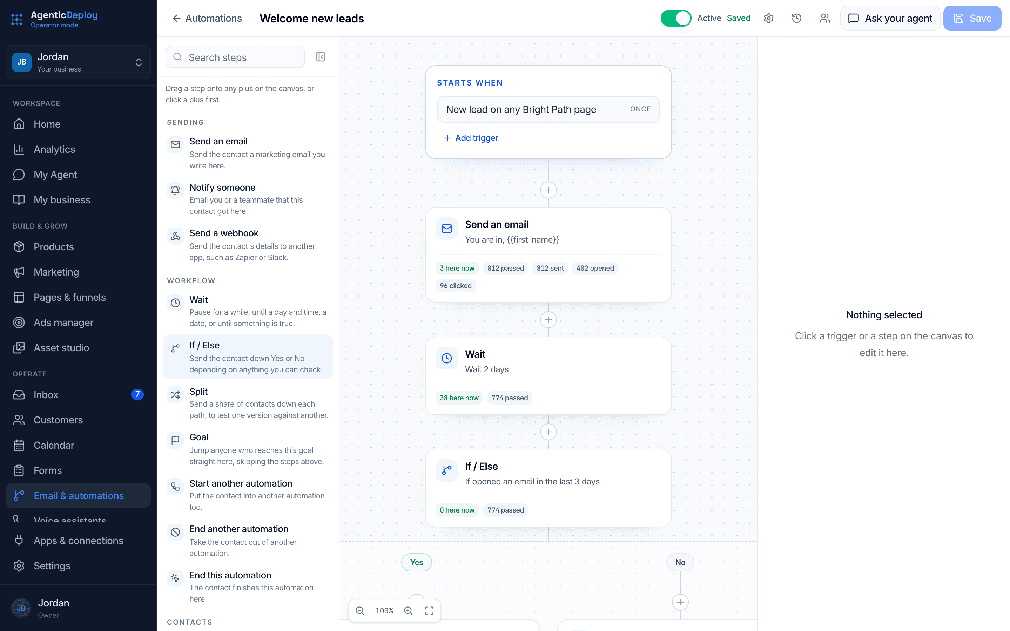
Task: Expand the Jordan business switcher
Action: (x=78, y=62)
